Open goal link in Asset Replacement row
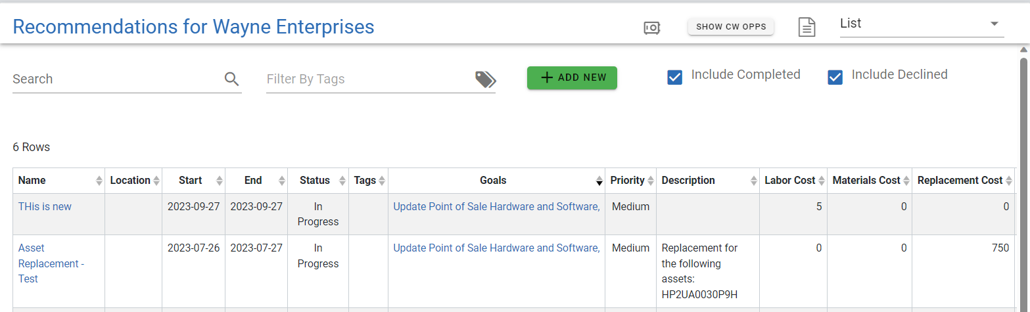Viewport: 1030px width, 312px height. 496,248
